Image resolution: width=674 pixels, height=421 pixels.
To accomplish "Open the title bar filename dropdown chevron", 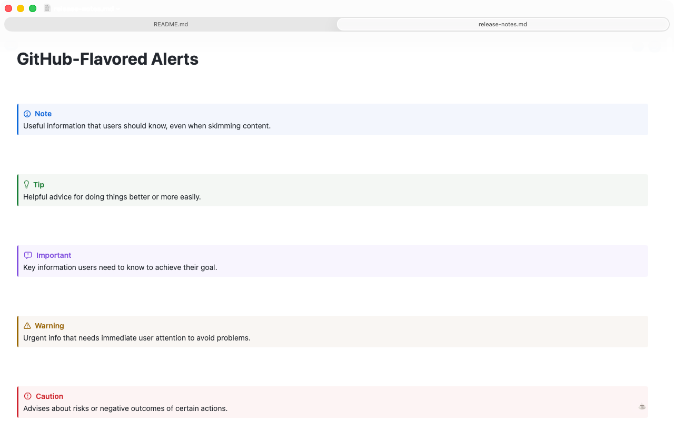I will (117, 9).
